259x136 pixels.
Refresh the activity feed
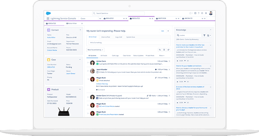[x=168, y=50]
